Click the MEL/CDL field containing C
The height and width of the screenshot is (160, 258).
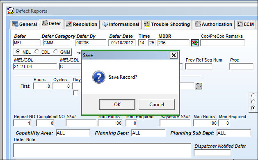click(70, 66)
